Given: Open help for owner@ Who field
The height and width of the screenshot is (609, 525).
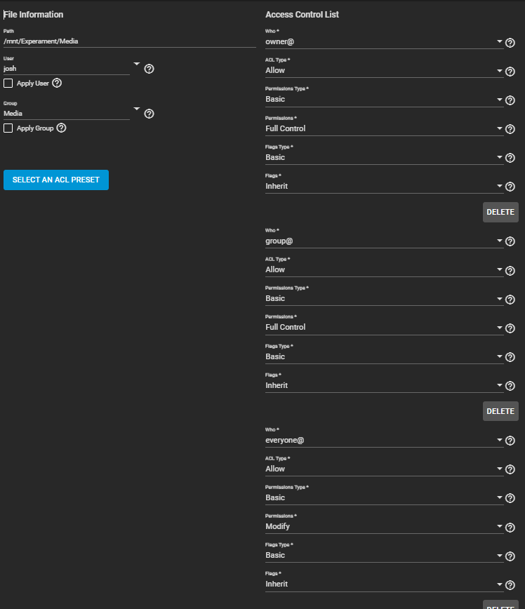Looking at the screenshot, I should click(510, 42).
